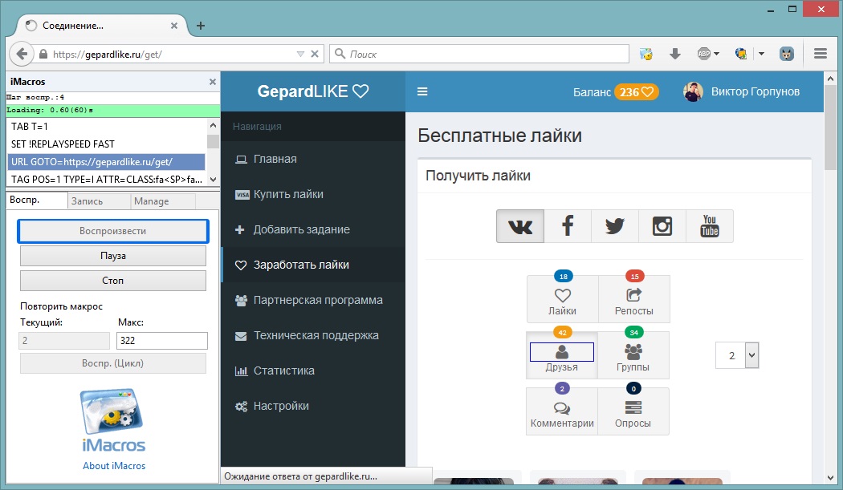Click the cat-face toolbar extension icon

[x=787, y=54]
